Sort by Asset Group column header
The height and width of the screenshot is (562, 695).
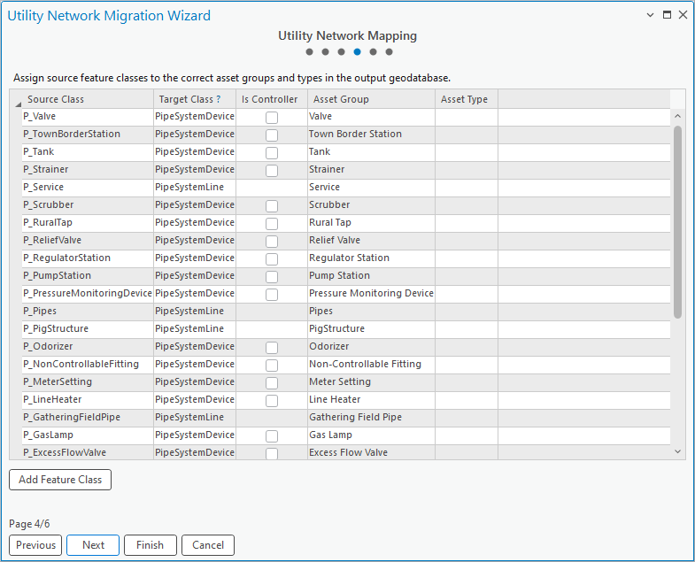coord(372,99)
